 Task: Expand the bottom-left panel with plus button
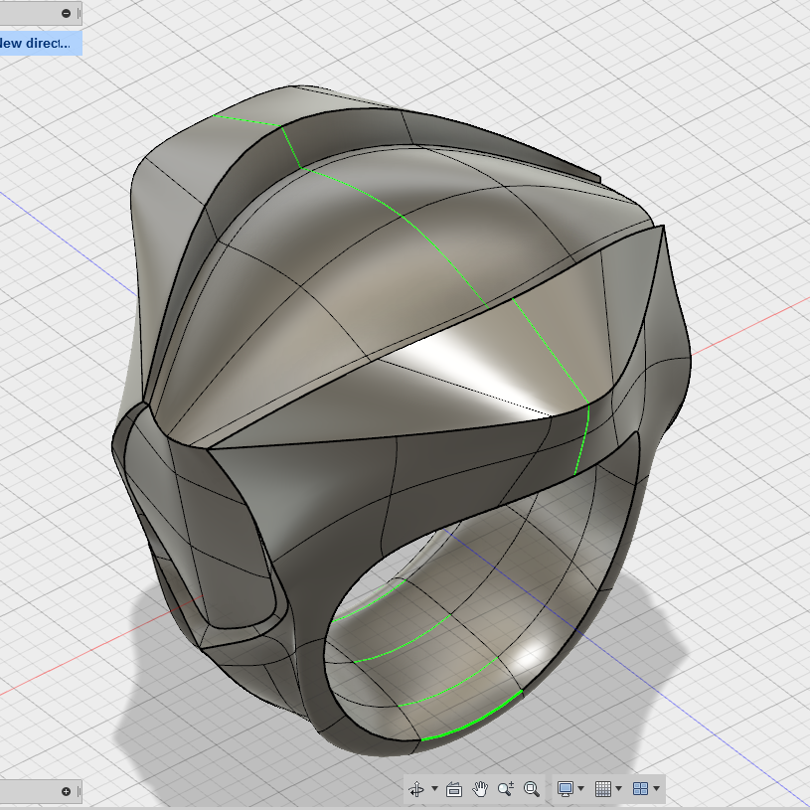click(x=67, y=791)
